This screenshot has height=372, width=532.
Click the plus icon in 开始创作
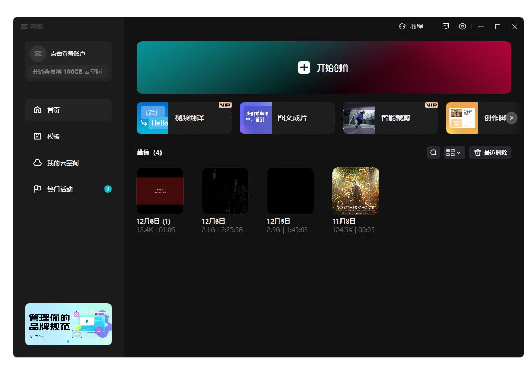tap(304, 67)
